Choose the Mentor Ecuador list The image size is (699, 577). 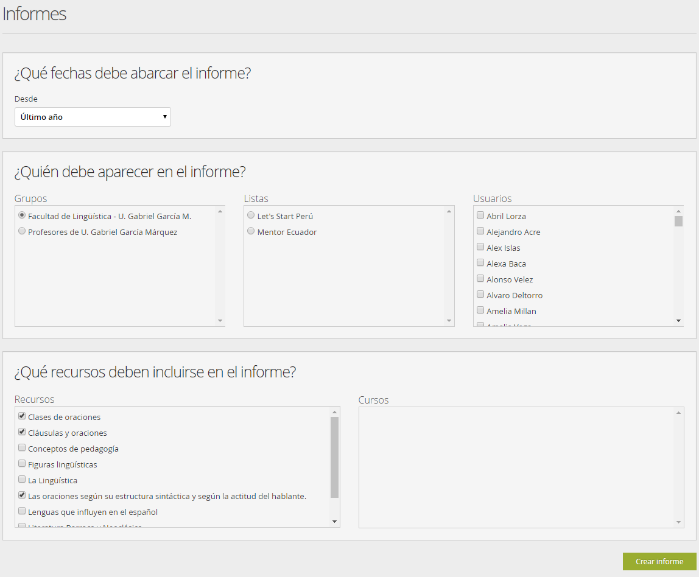pyautogui.click(x=251, y=231)
